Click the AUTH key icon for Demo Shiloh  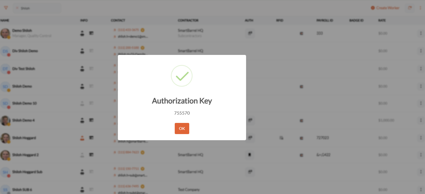click(x=250, y=33)
